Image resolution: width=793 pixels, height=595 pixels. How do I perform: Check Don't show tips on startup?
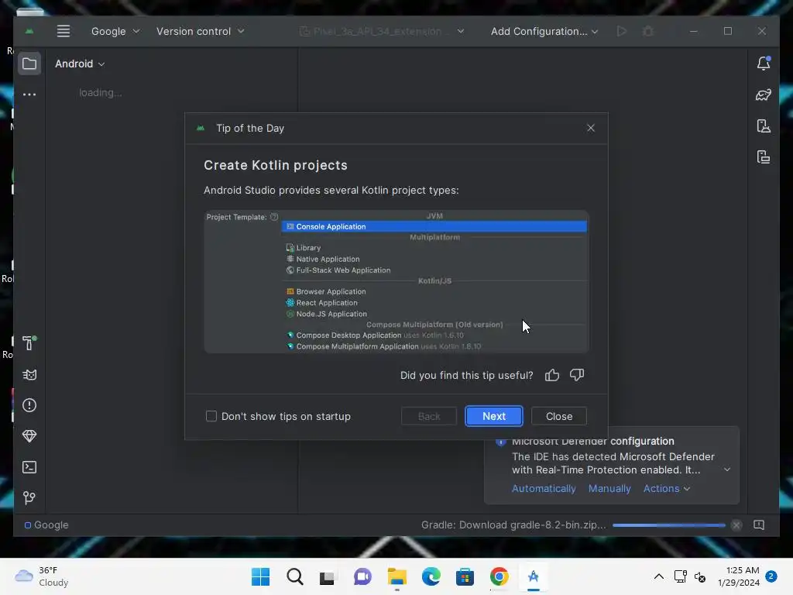(211, 416)
